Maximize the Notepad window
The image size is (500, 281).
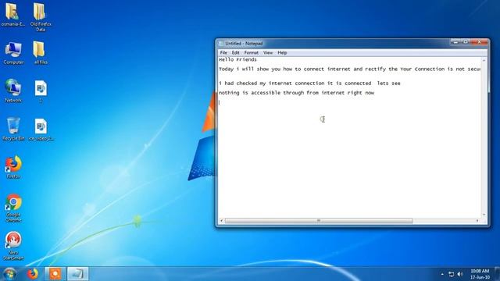point(466,41)
